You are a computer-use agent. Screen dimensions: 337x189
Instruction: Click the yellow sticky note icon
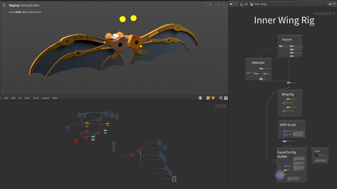[208, 98]
